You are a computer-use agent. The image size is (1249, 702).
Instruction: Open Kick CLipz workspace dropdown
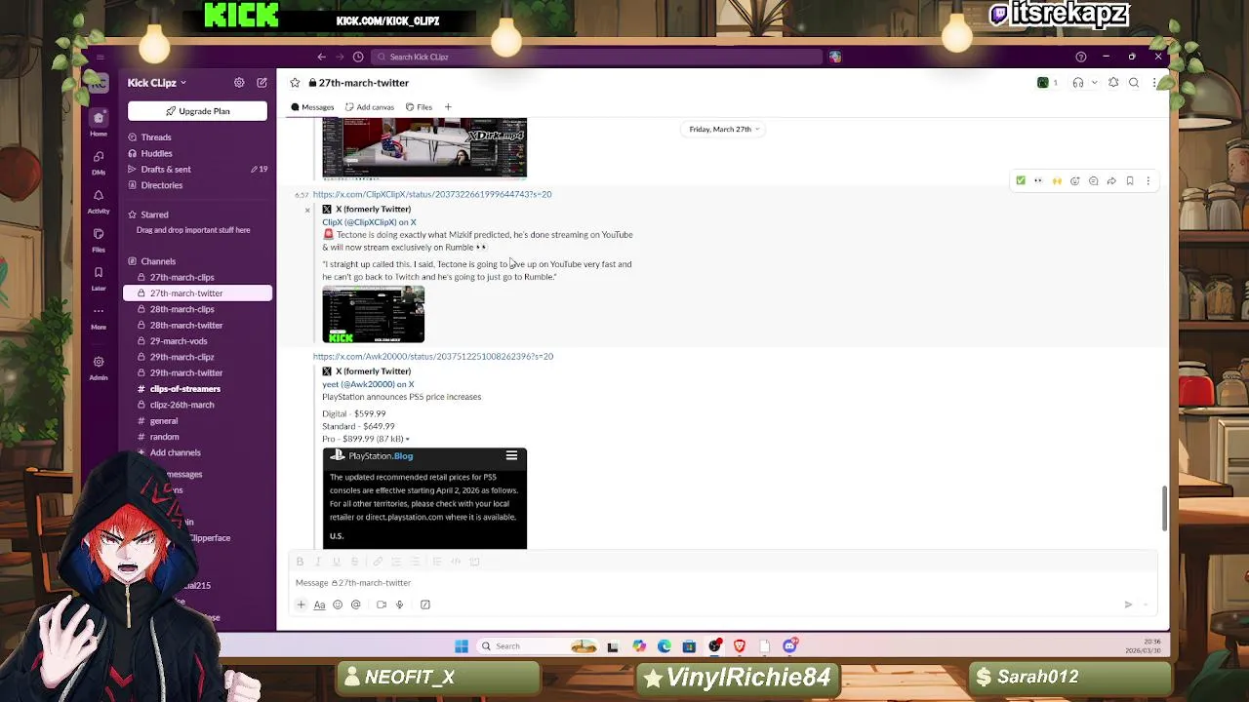(156, 83)
